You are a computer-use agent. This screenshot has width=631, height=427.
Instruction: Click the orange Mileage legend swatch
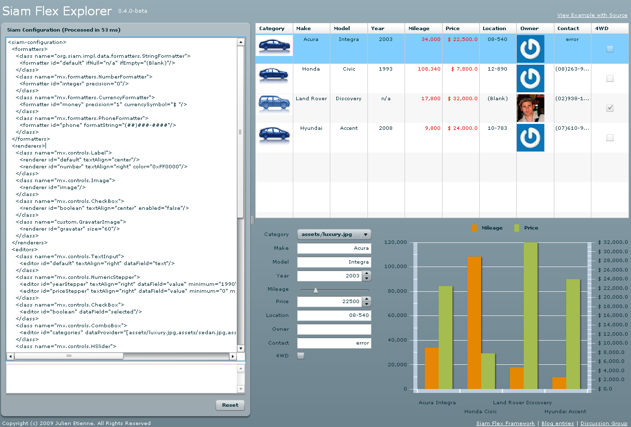[474, 228]
